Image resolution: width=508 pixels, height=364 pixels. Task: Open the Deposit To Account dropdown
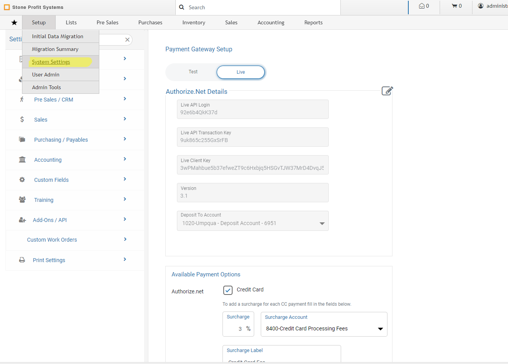(253, 221)
